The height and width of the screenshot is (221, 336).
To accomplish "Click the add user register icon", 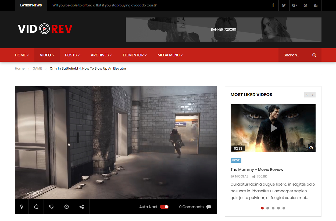I will tap(316, 5).
